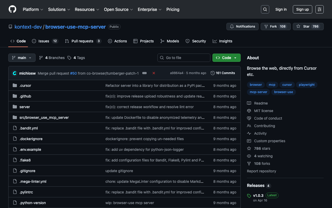Open the green Code dropdown
This screenshot has width=332, height=208.
pyautogui.click(x=226, y=58)
